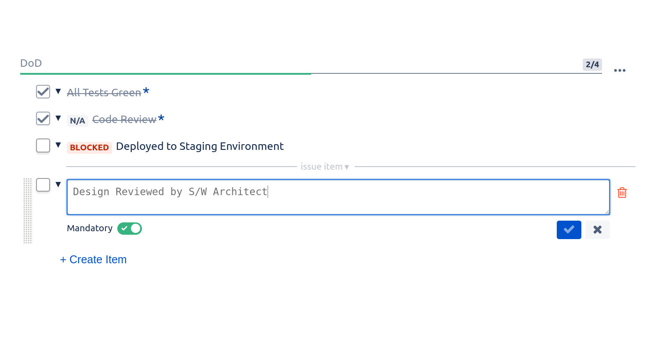Click the green progress bar
Image resolution: width=664 pixels, height=338 pixels.
click(x=165, y=73)
